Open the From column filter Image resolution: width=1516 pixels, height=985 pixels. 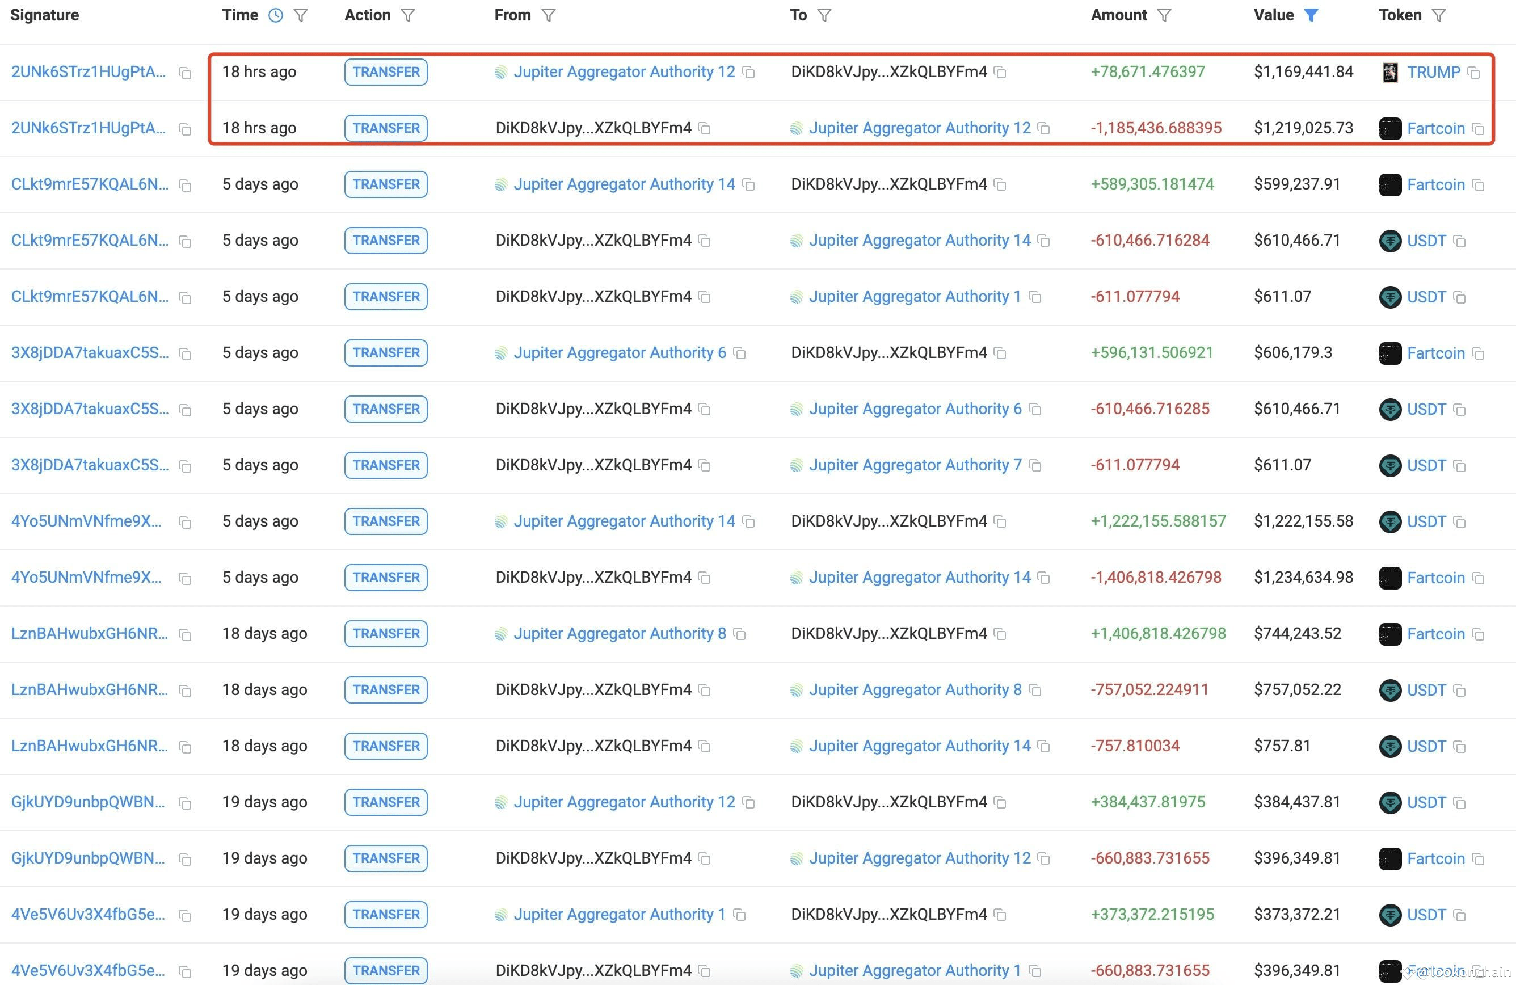tap(549, 14)
